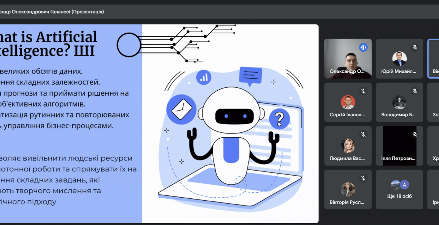This screenshot has width=439, height=225.
Task: Click the envelope icon on the slide
Action: (x=182, y=109)
